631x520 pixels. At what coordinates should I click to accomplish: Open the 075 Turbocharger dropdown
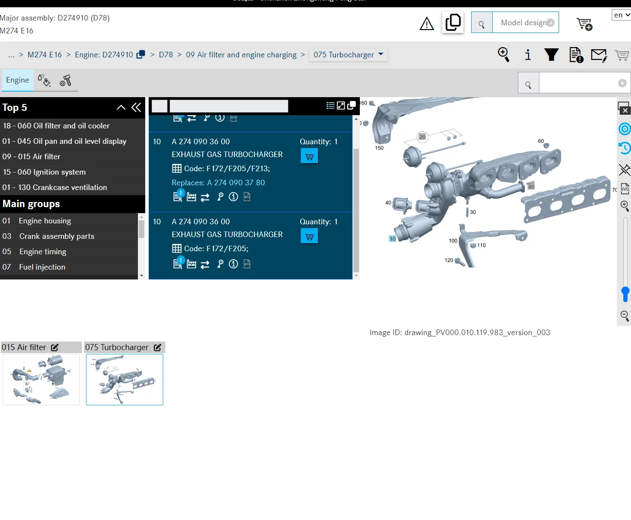click(348, 55)
